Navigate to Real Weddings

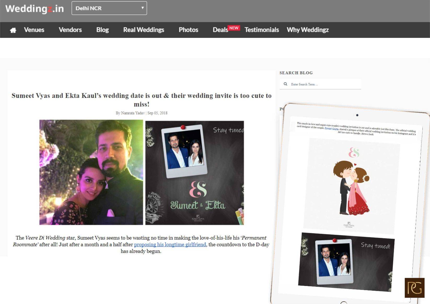coord(143,30)
